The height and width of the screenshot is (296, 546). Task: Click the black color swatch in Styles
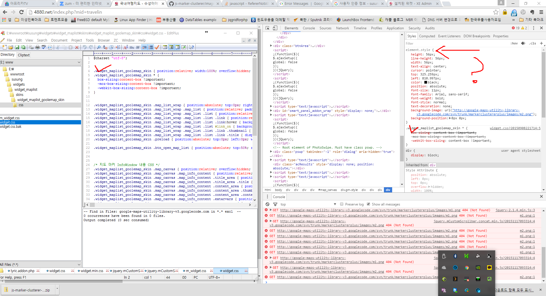(426, 83)
